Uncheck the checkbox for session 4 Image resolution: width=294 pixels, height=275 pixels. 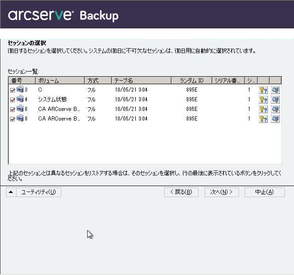[12, 100]
